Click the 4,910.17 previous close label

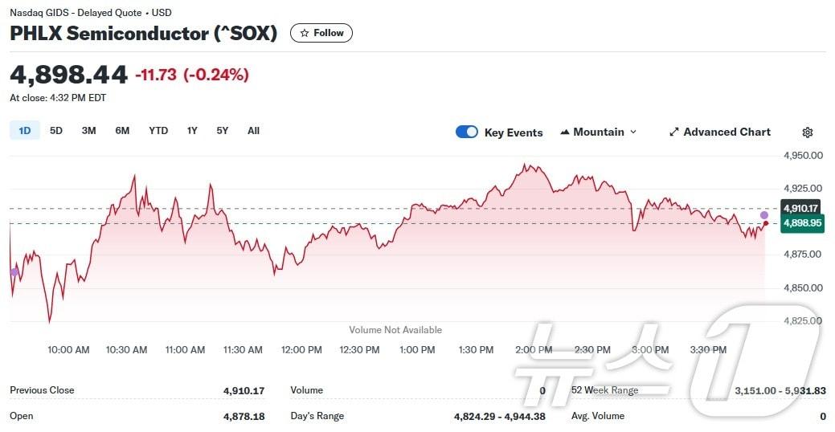[800, 208]
